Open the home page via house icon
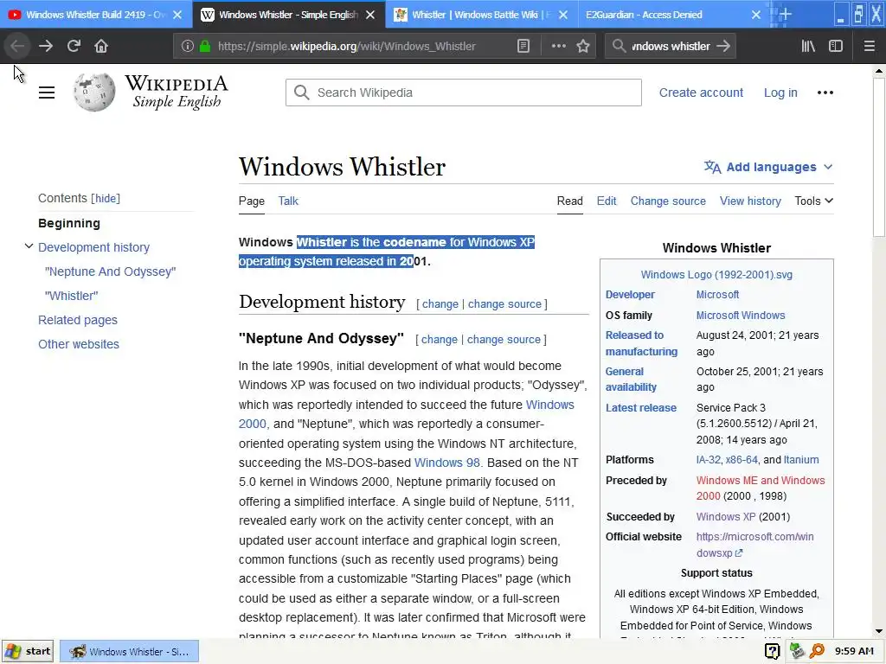This screenshot has height=664, width=886. click(101, 47)
